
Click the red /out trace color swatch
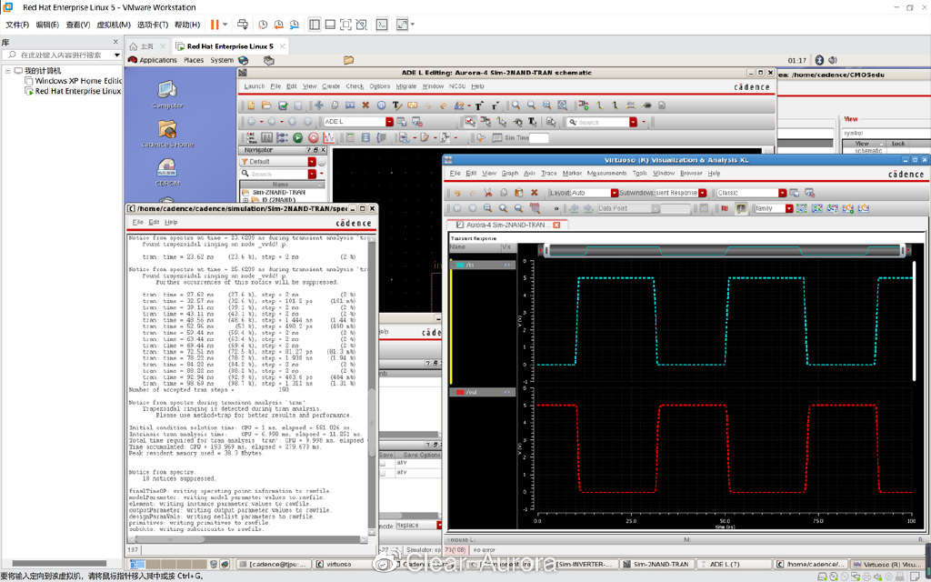pyautogui.click(x=459, y=393)
